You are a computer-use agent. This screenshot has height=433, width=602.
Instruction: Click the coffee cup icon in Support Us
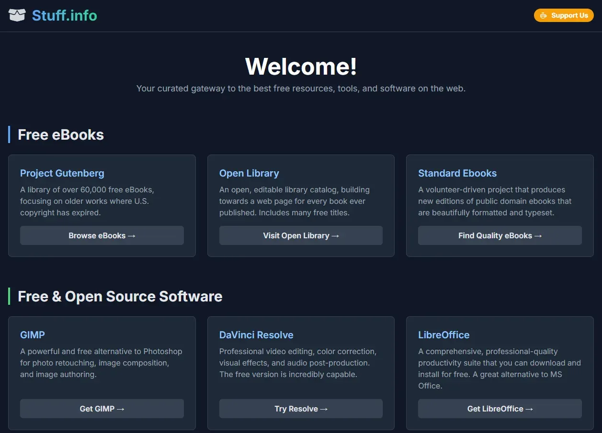pos(544,15)
